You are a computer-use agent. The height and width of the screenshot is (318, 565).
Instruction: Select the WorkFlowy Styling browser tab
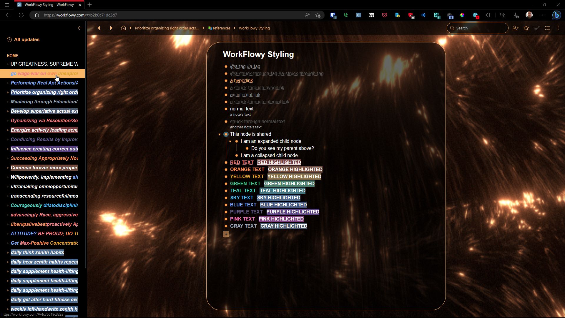click(49, 5)
